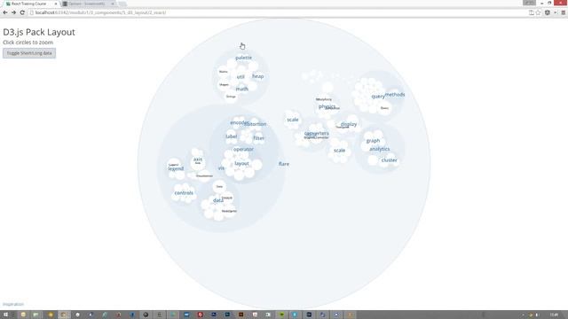This screenshot has width=568, height=319.
Task: Click the vis label in the chart
Action: pos(221,167)
